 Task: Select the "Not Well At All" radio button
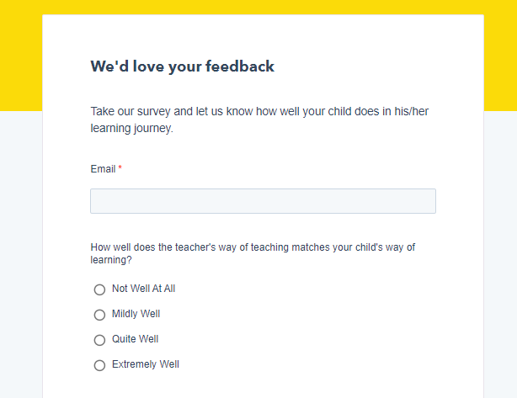tap(99, 289)
